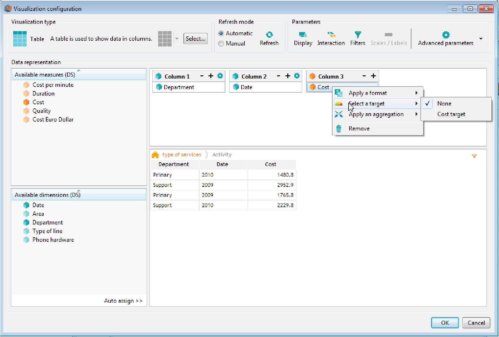The width and height of the screenshot is (499, 337).
Task: Open the orange triangle preview menu
Action: [x=474, y=156]
